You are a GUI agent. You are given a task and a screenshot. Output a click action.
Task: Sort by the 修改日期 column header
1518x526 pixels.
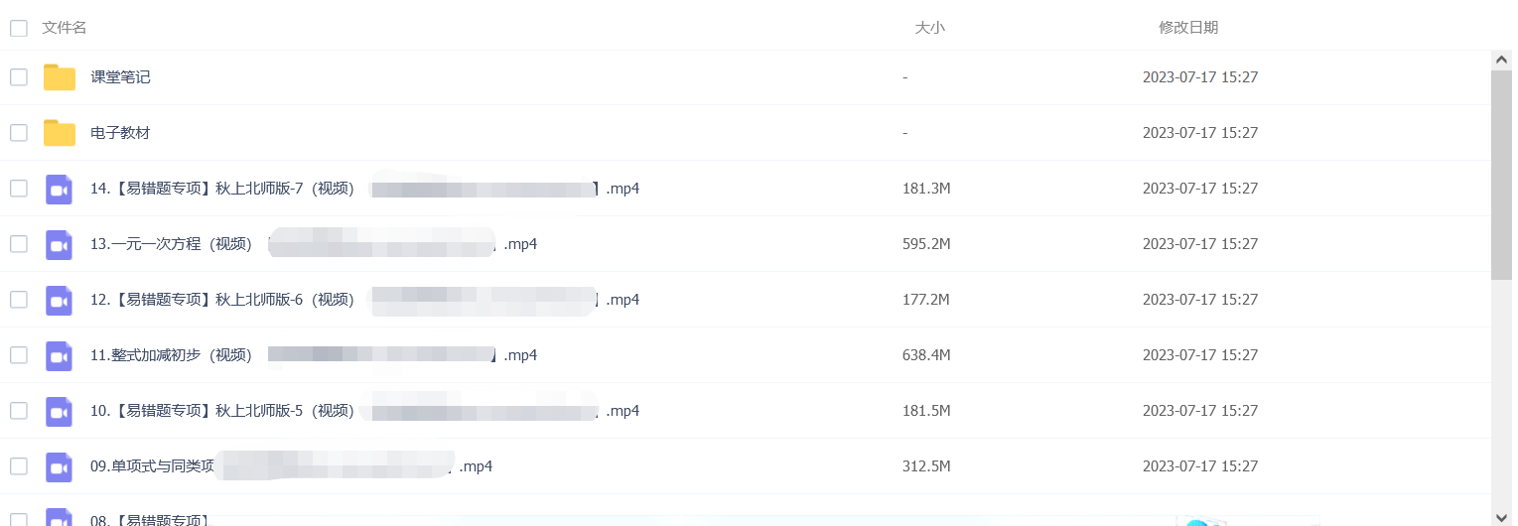tap(1188, 28)
